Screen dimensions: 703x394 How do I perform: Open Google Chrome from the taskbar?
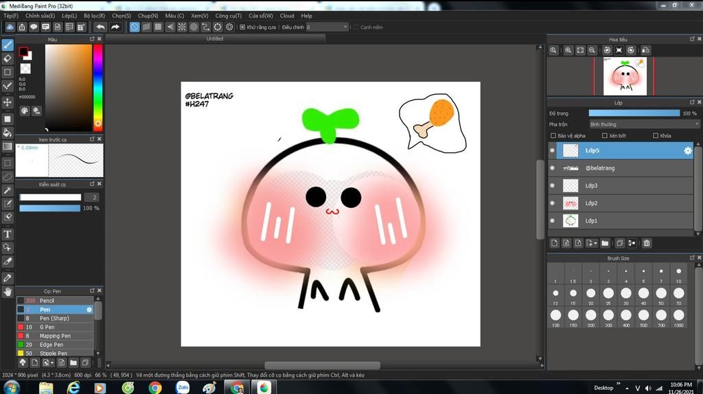point(155,388)
